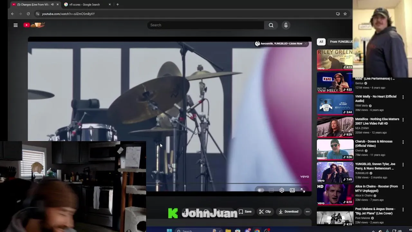The image size is (412, 232).
Task: Click the YouTube search magnifier button
Action: (271, 25)
